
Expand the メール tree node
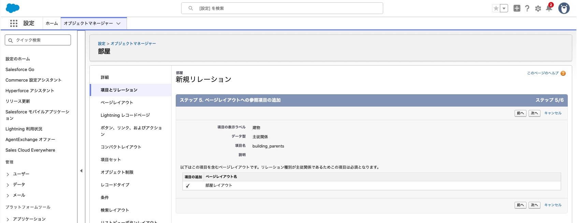point(8,195)
